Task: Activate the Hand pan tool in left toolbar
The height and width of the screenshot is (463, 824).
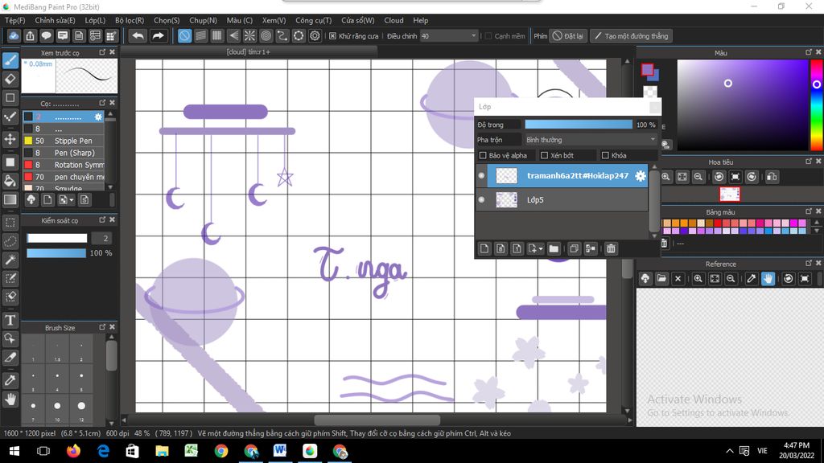Action: 10,399
